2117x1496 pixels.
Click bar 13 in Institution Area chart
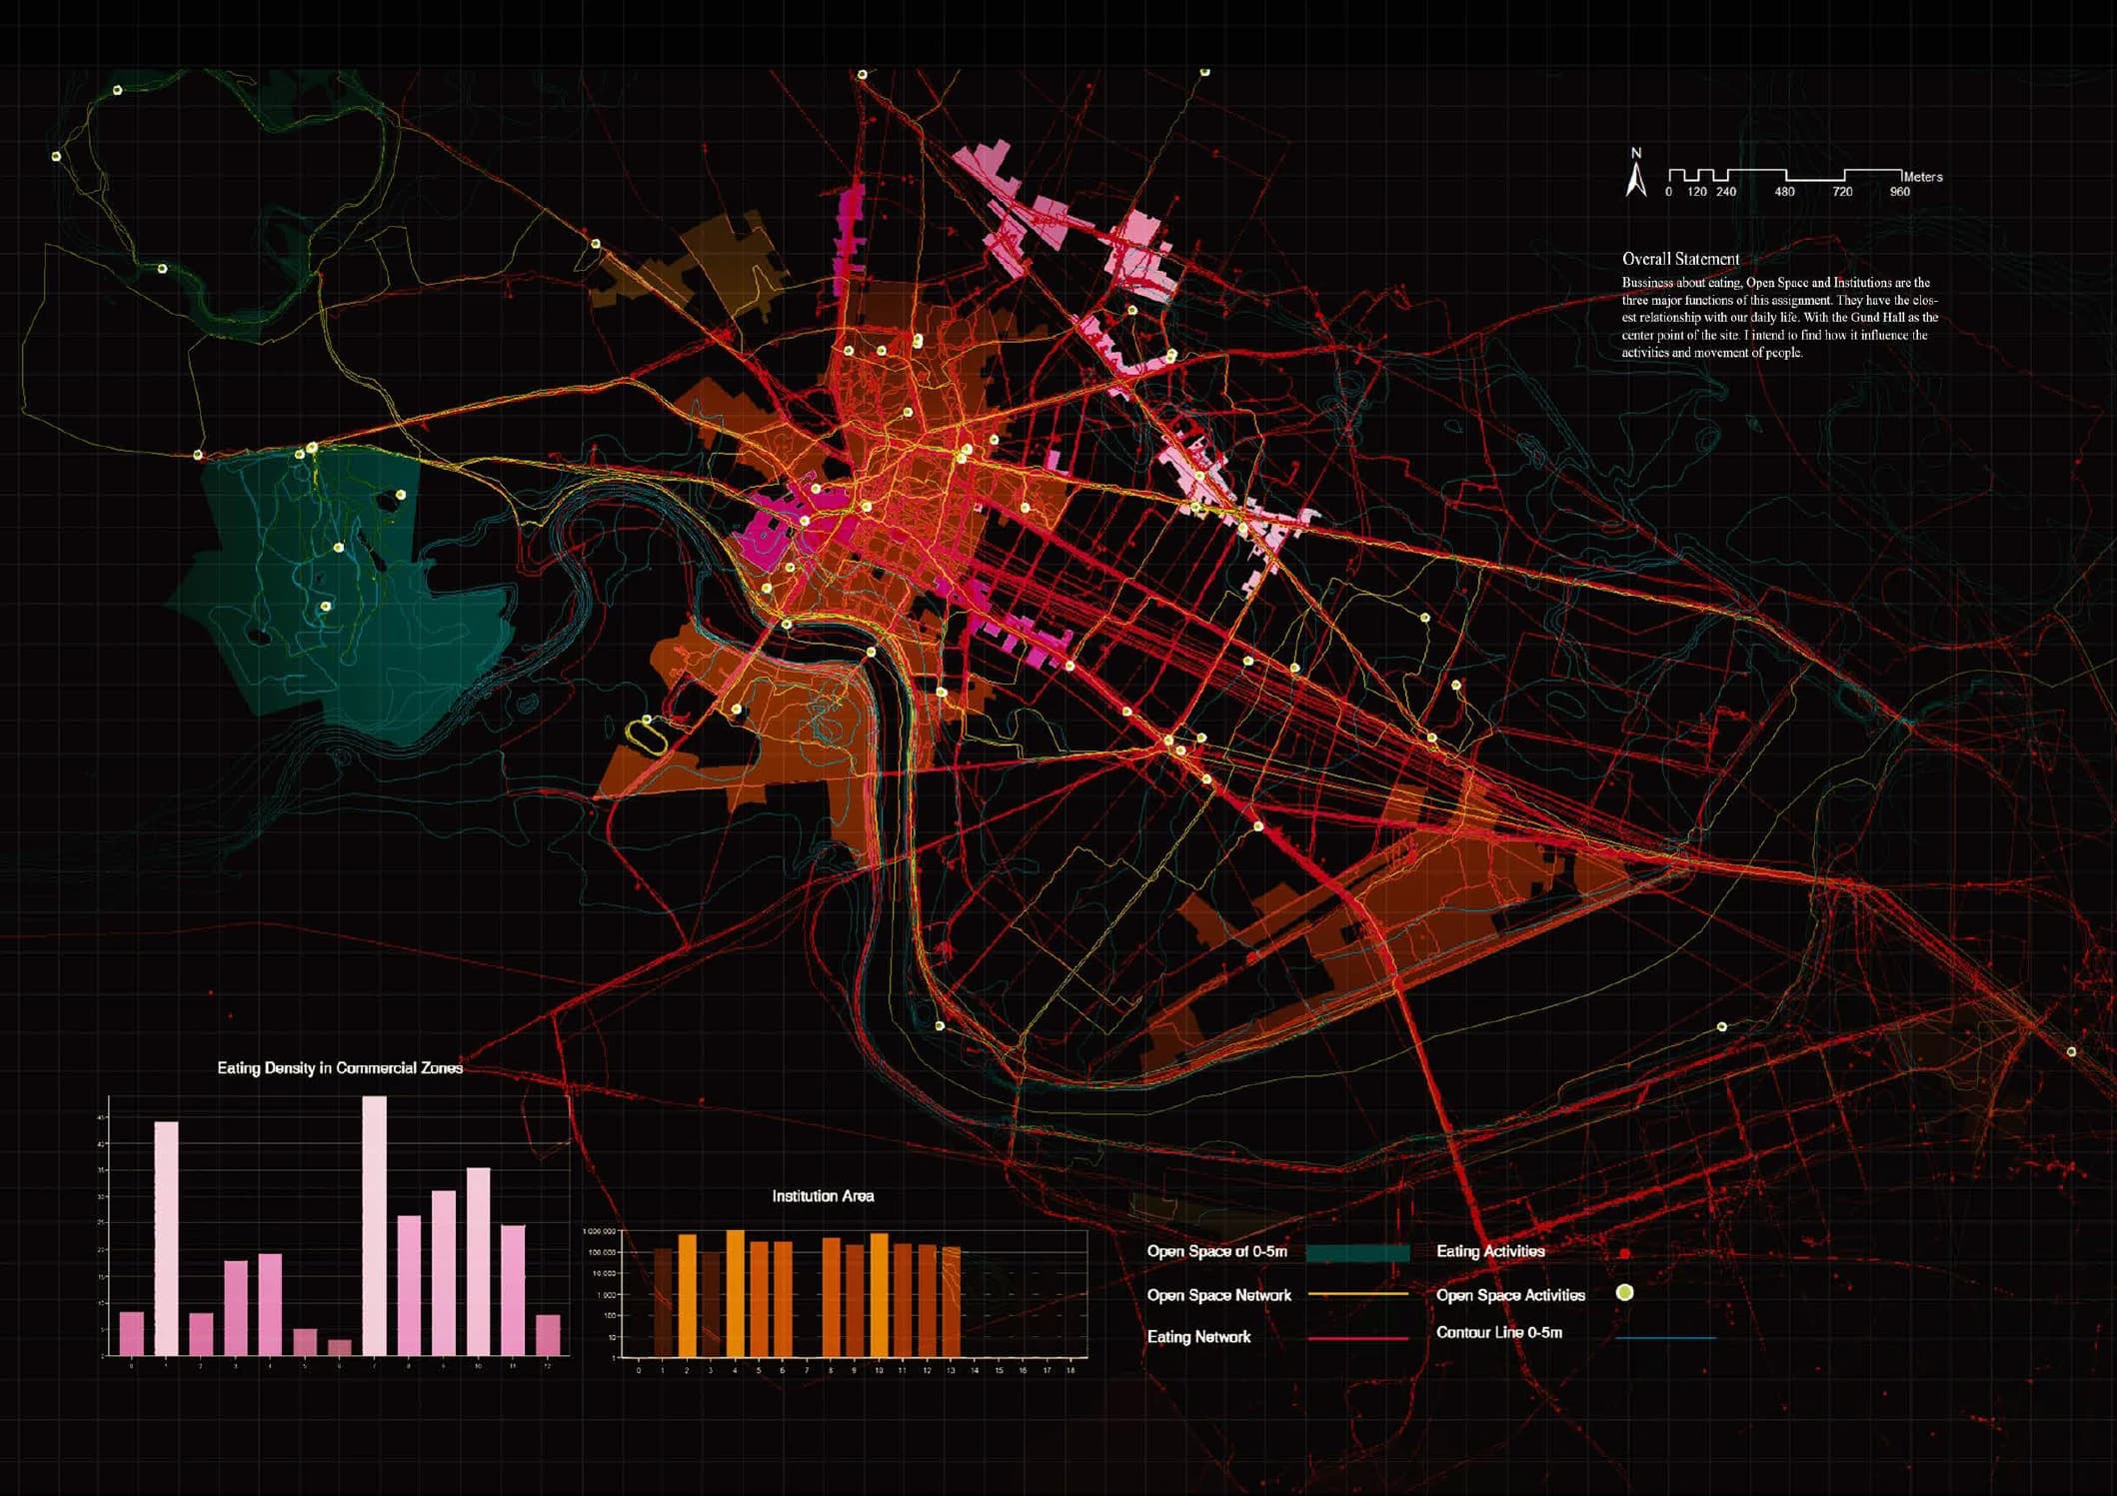(x=951, y=1302)
